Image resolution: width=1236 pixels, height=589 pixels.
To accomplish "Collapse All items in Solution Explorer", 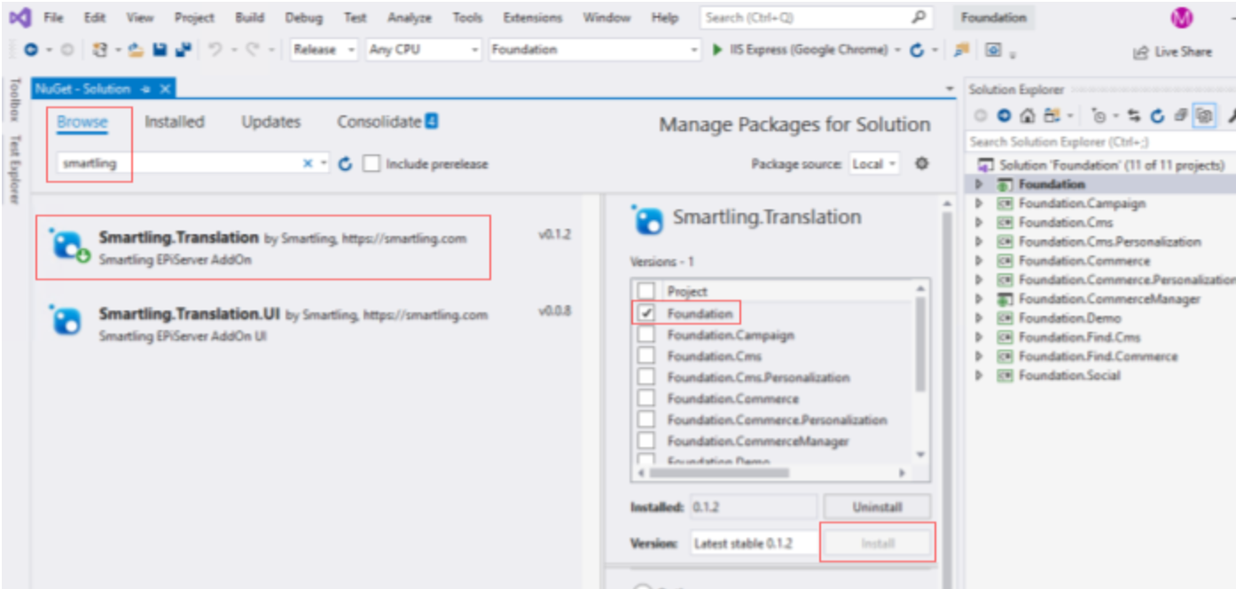I will (1179, 115).
